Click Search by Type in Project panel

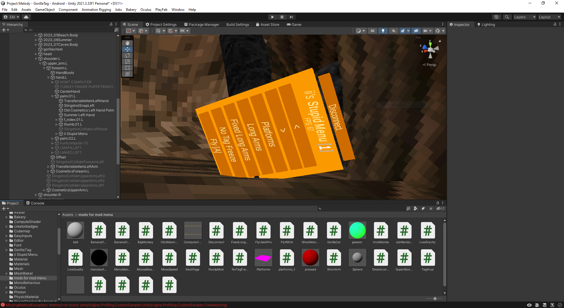click(x=415, y=209)
